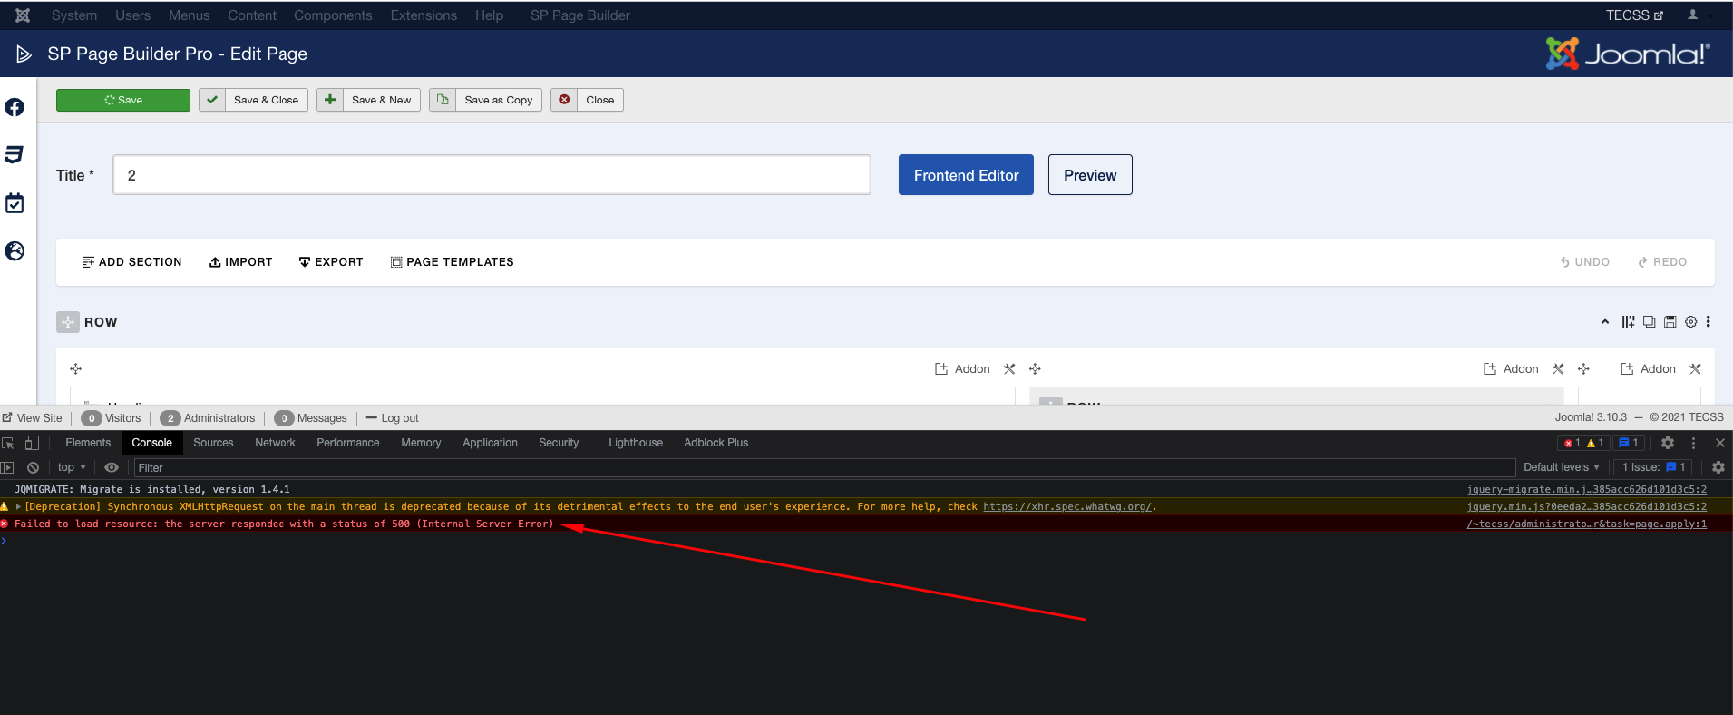Toggle the DevTools device toolbar icon
The width and height of the screenshot is (1733, 715).
pyautogui.click(x=32, y=443)
